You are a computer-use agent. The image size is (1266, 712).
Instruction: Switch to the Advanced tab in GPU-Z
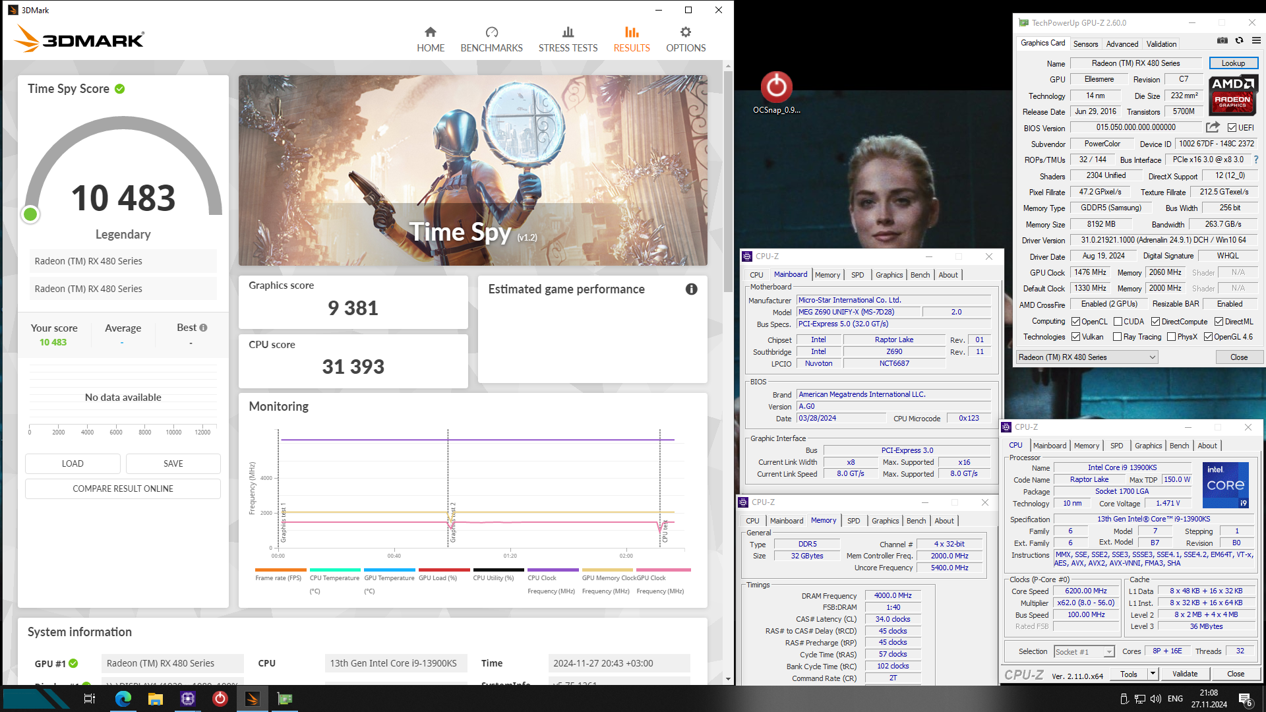(1122, 44)
